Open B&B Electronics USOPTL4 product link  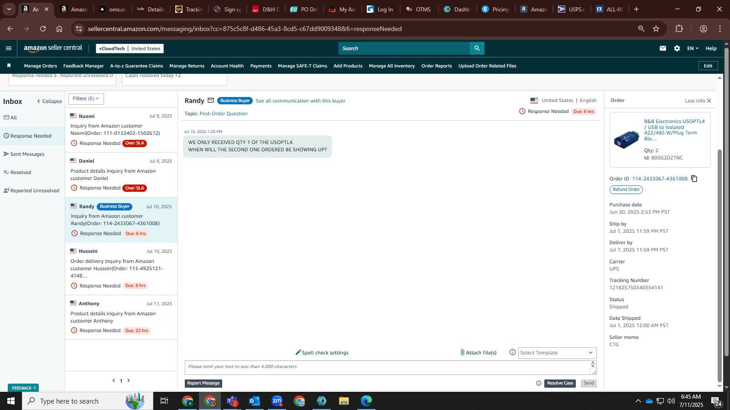pos(674,130)
